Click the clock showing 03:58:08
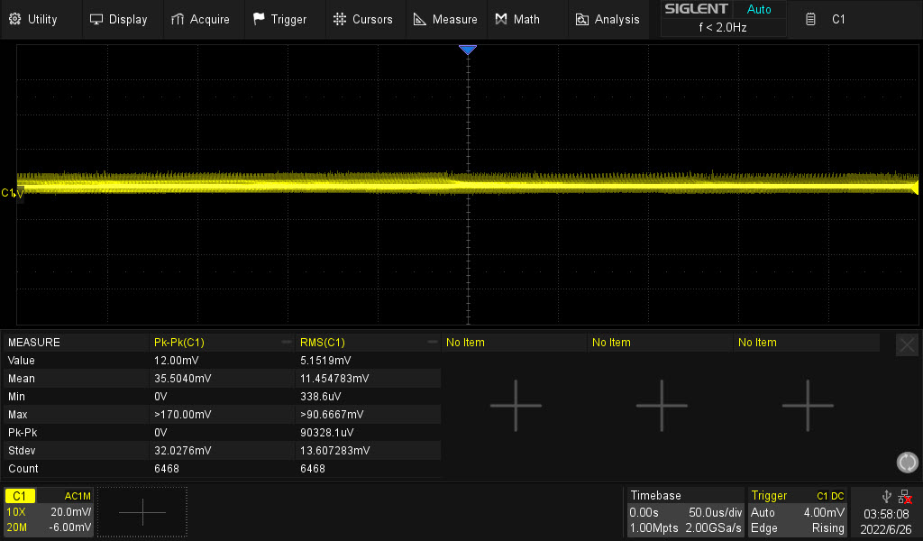 pos(886,512)
